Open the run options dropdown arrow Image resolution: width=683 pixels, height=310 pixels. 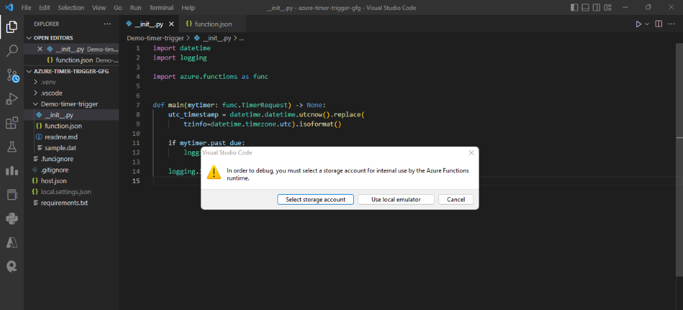tap(647, 24)
